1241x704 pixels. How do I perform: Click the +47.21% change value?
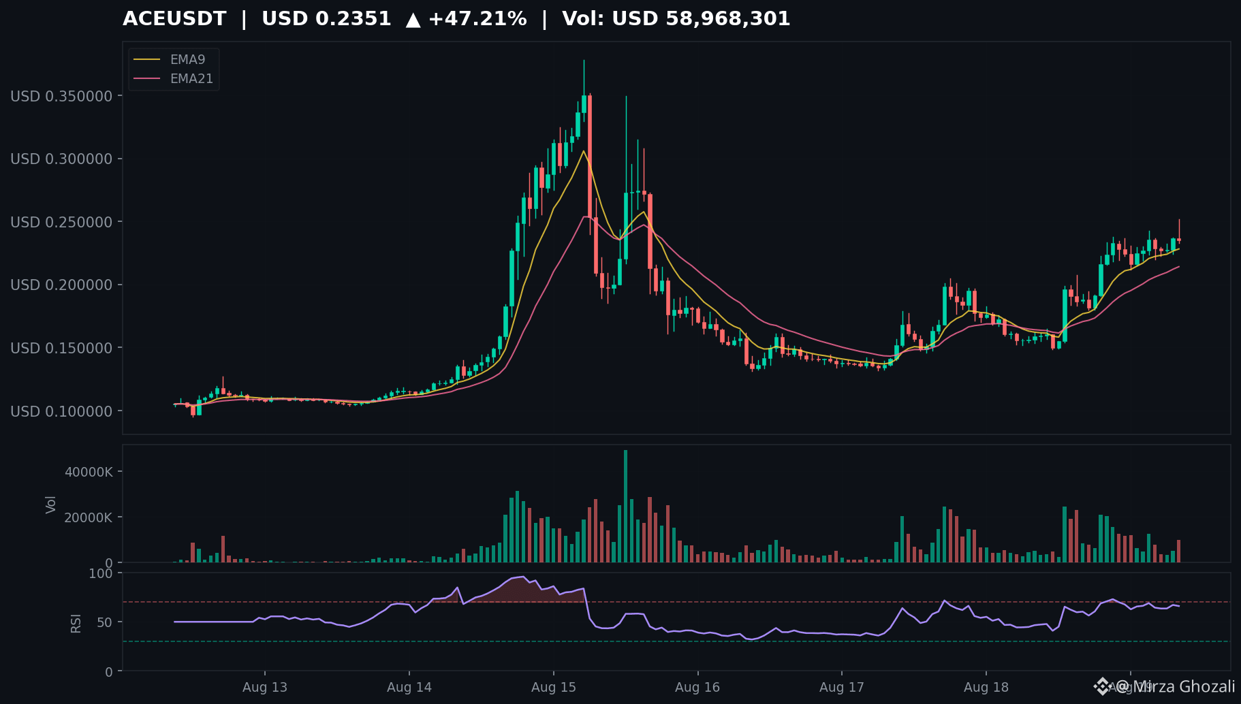point(477,19)
